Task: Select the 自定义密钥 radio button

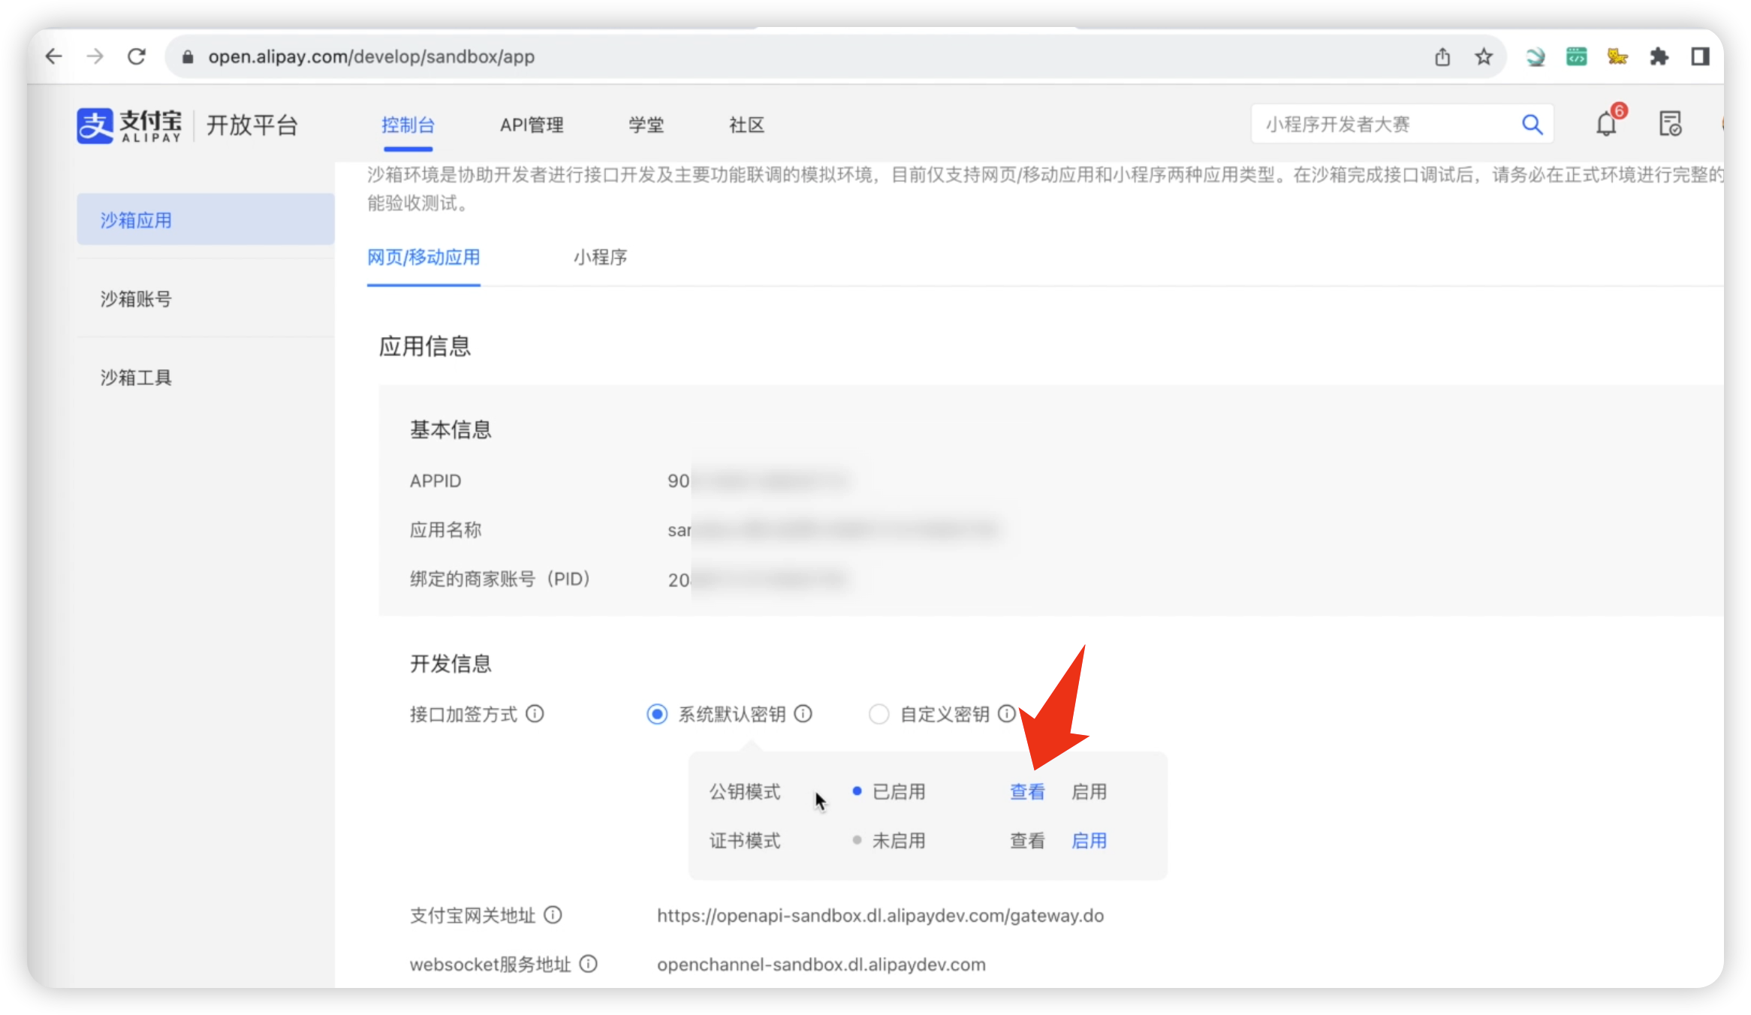Action: click(x=879, y=714)
